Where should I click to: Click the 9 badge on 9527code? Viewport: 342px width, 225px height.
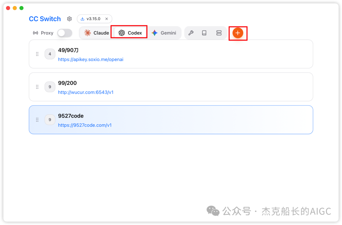click(x=50, y=119)
